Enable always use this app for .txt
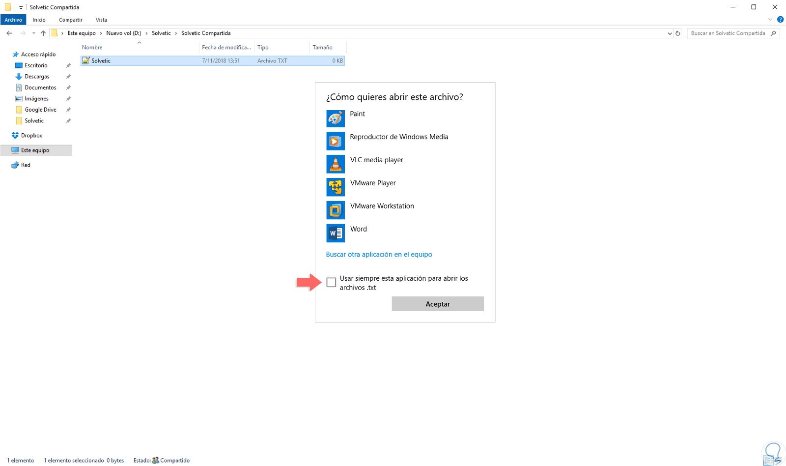The image size is (786, 466). 332,282
